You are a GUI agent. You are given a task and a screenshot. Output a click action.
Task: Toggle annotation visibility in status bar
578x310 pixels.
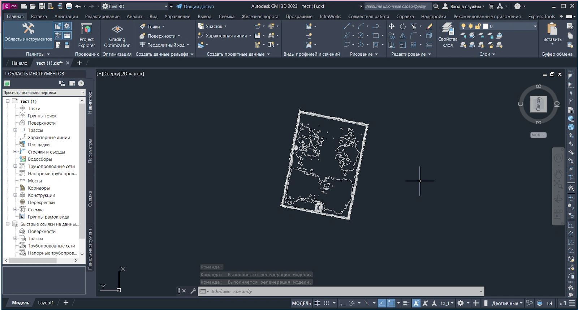pyautogui.click(x=416, y=303)
